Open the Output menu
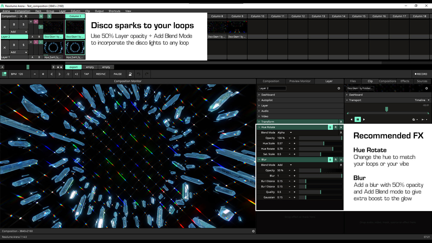This screenshot has height=243, width=432. (x=99, y=11)
